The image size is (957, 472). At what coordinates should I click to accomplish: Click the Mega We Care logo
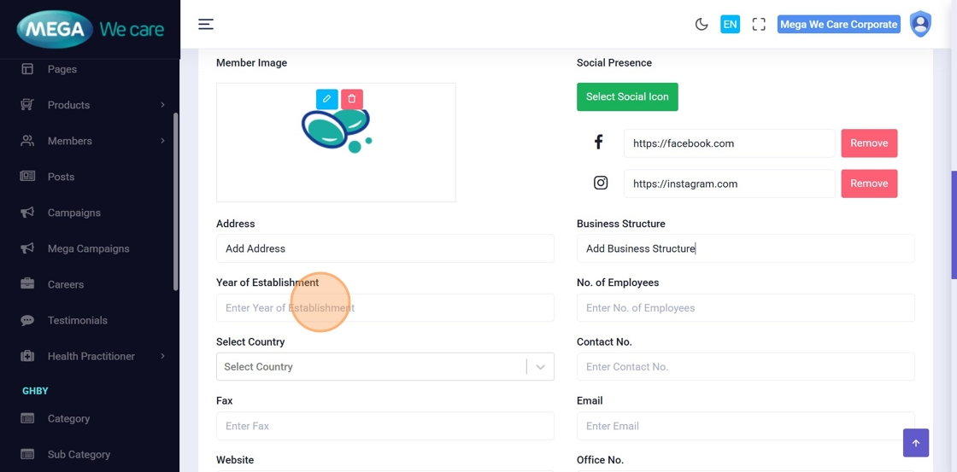90,30
